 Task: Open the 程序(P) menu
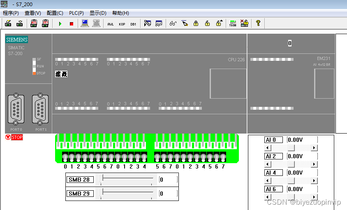(11, 13)
